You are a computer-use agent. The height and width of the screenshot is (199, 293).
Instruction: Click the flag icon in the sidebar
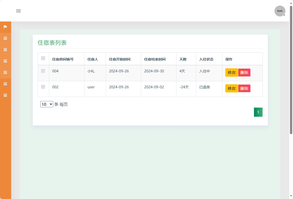pyautogui.click(x=5, y=27)
